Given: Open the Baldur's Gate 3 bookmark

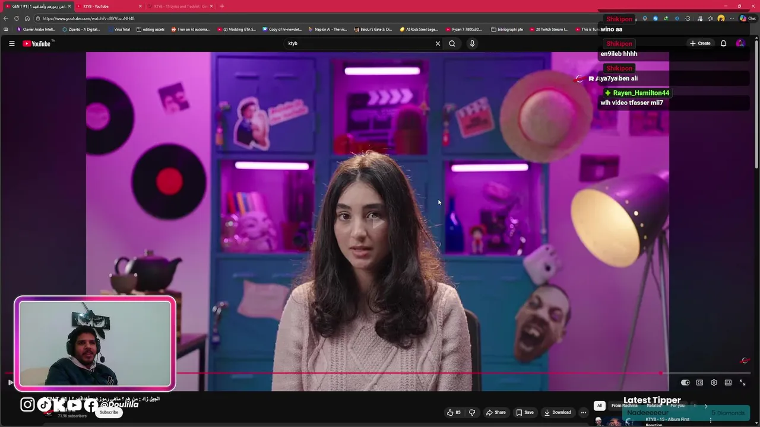Looking at the screenshot, I should point(373,29).
